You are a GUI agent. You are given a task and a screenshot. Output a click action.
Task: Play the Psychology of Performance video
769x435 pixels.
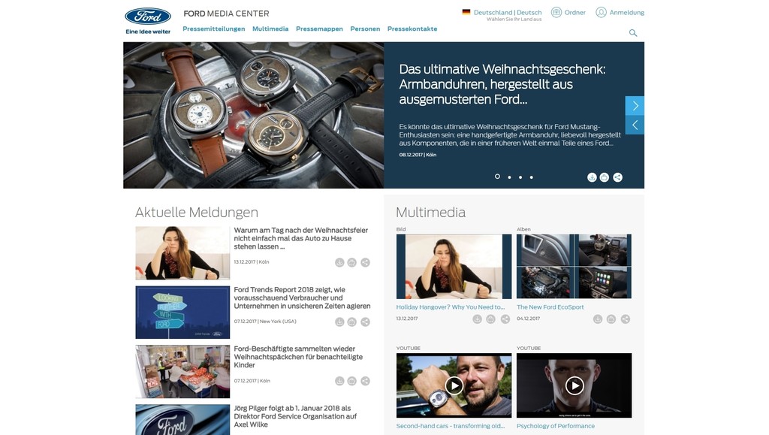point(574,385)
